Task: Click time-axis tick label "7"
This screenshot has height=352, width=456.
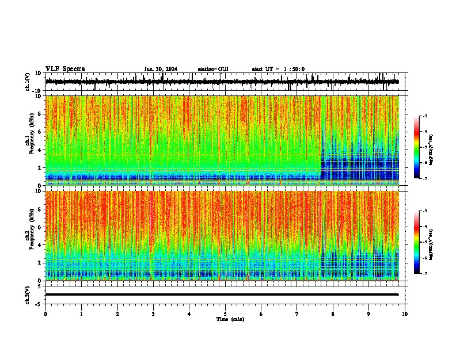Action: [x=297, y=314]
